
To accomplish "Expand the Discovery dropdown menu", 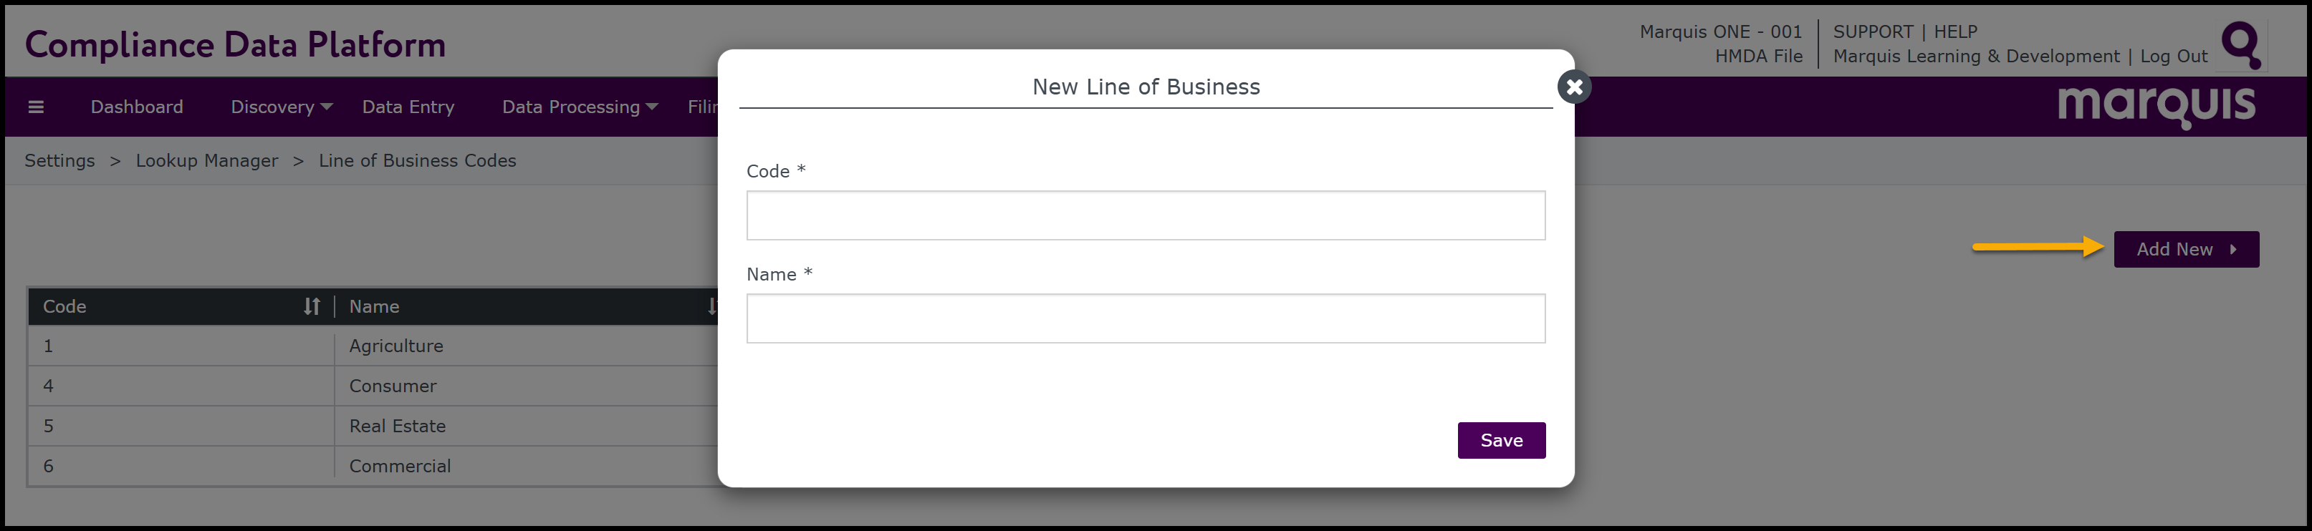I will (281, 107).
